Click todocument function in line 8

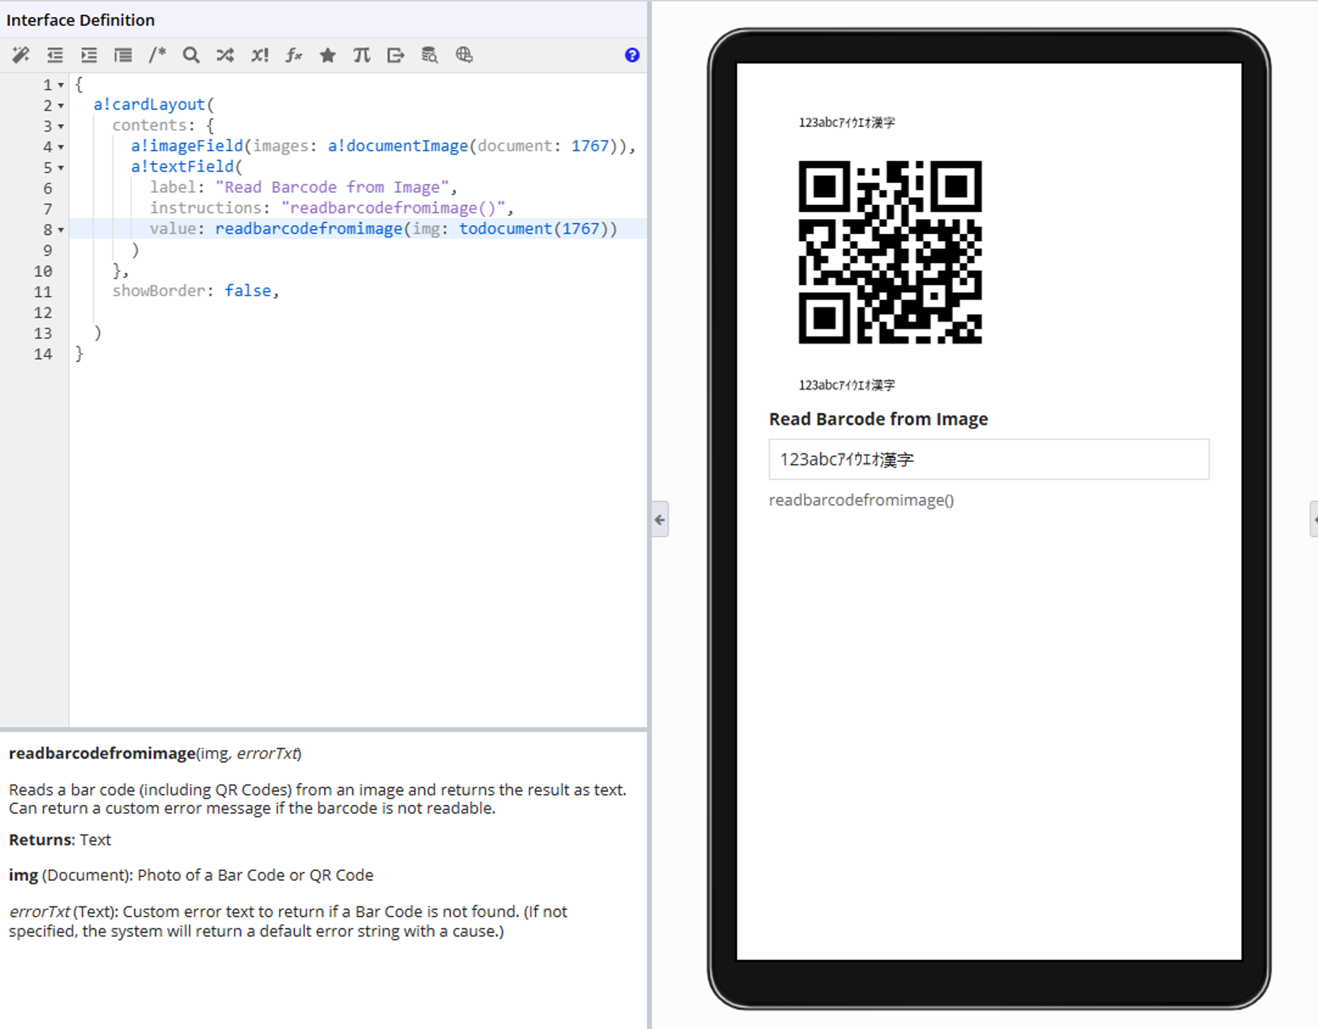pos(505,229)
